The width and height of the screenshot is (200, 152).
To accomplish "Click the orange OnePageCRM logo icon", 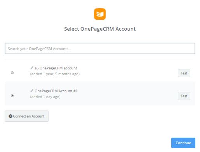I will 100,14.
